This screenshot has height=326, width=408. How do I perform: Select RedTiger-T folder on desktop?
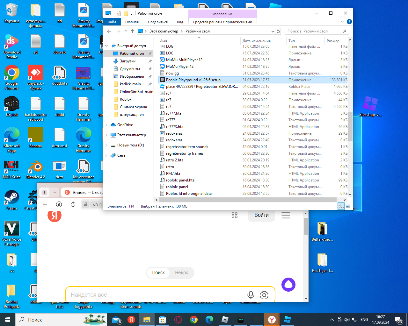coord(322,263)
